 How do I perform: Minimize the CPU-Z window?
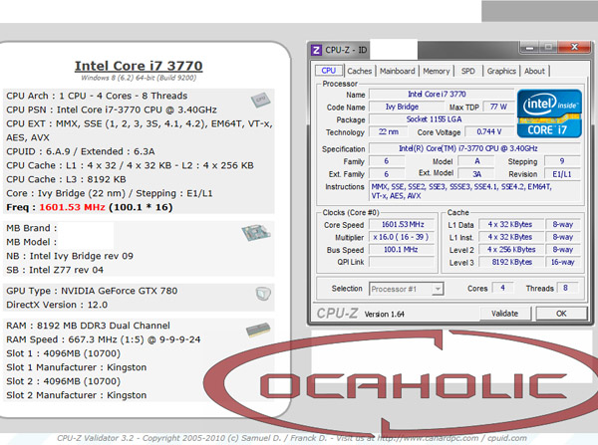[x=529, y=47]
